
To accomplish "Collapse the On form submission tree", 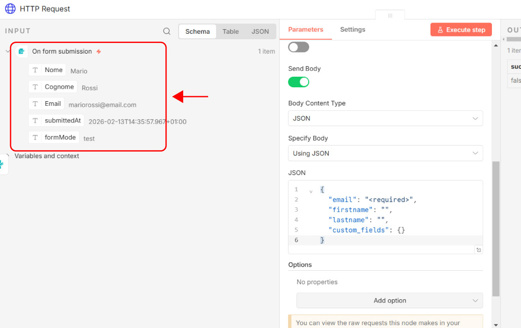I will 8,51.
